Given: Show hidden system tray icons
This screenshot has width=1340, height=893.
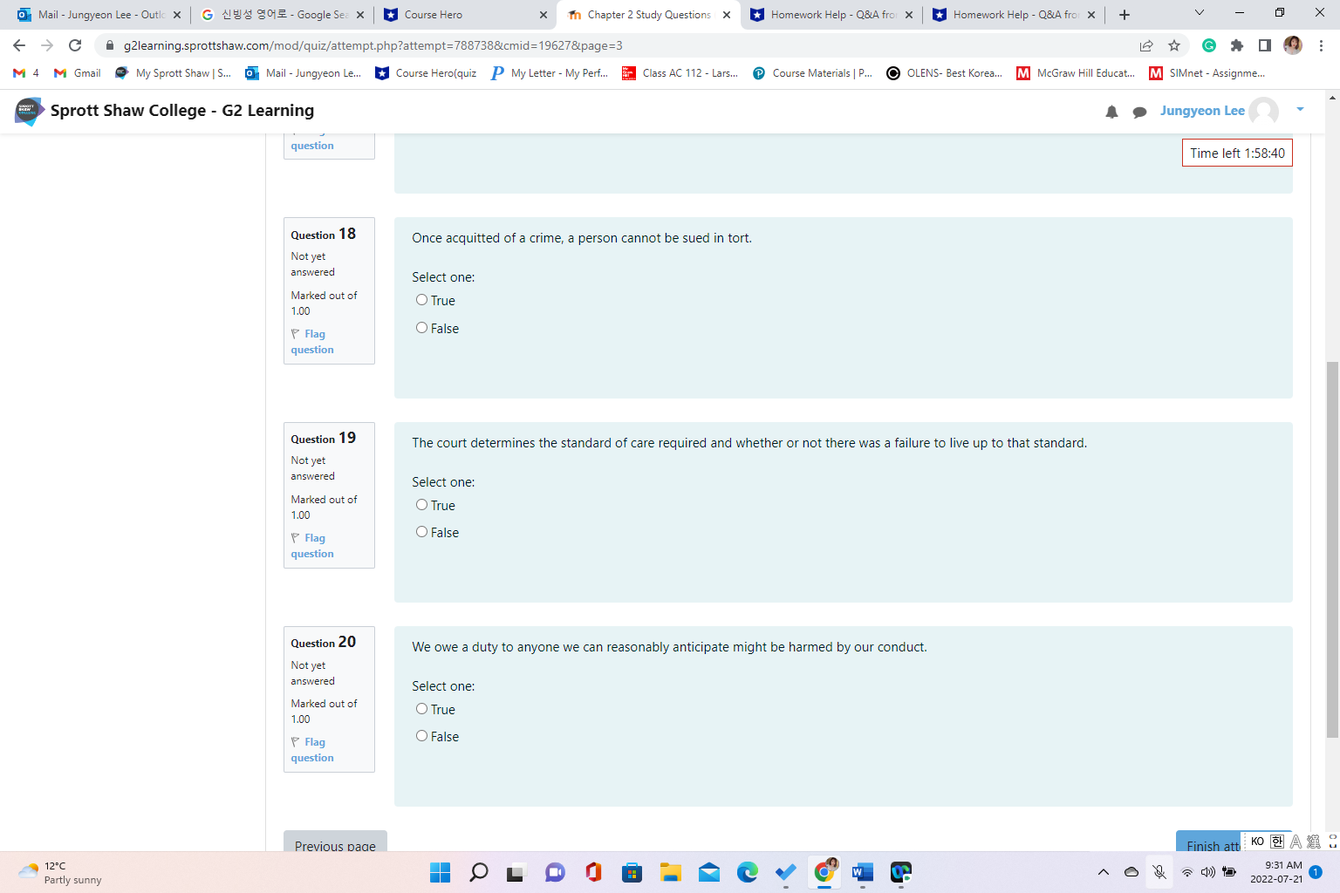Looking at the screenshot, I should (x=1104, y=872).
